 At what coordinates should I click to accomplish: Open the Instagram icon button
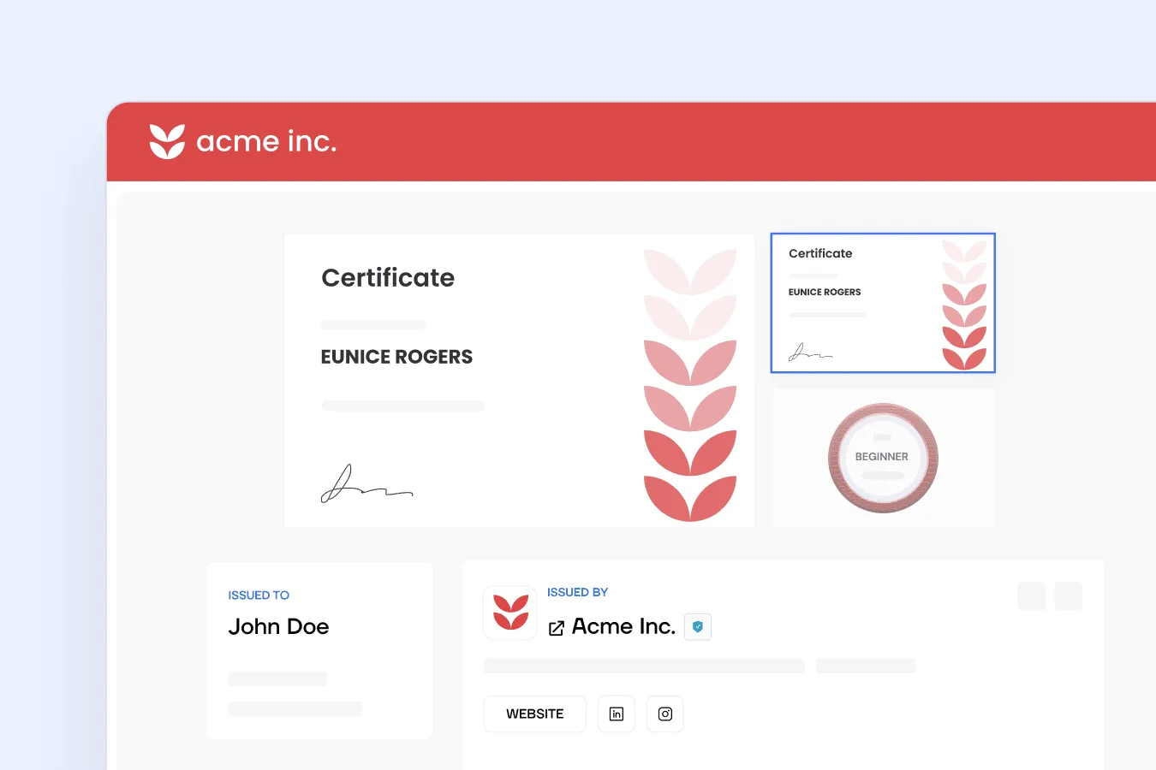tap(665, 714)
